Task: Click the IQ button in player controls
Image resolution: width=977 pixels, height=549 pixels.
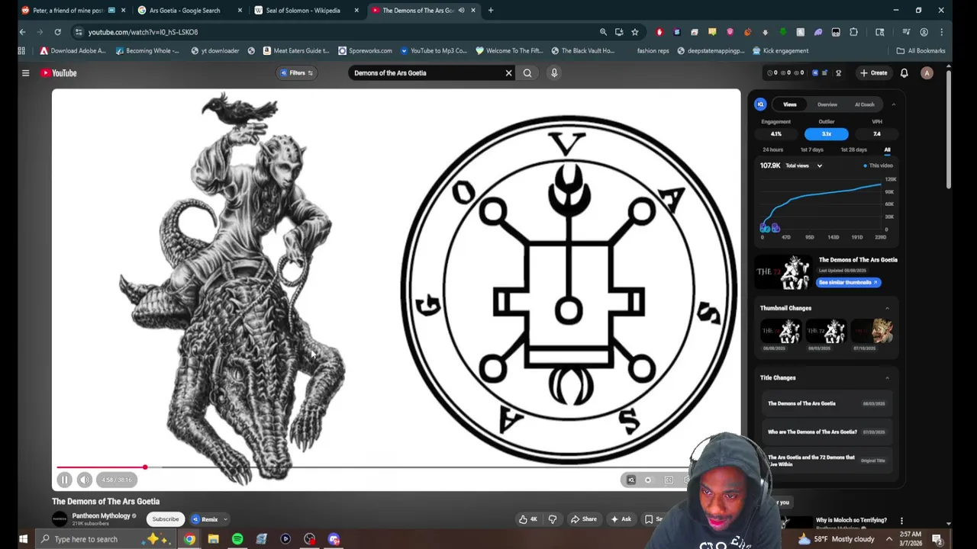Action: pyautogui.click(x=630, y=480)
